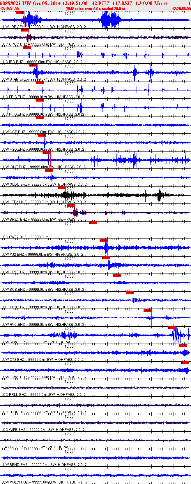Click the CC.WIFE BHZ station label
The width and height of the screenshot is (191, 484).
(x=14, y=430)
